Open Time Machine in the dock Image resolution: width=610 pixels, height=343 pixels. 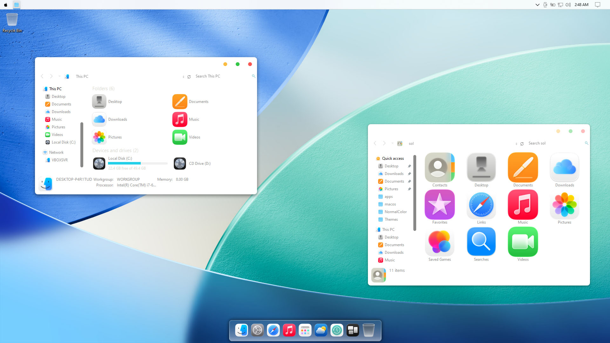click(337, 330)
